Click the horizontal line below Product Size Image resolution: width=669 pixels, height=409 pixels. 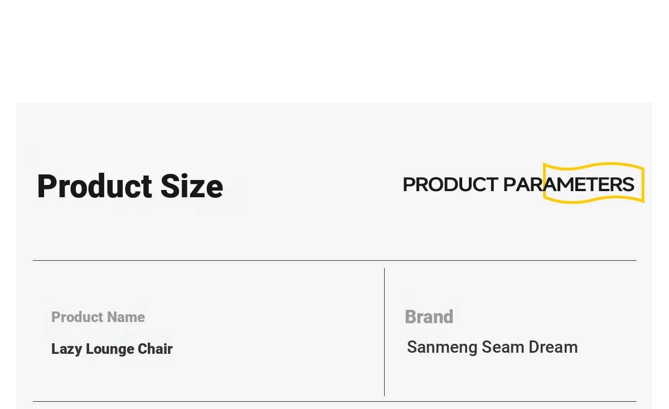point(334,260)
